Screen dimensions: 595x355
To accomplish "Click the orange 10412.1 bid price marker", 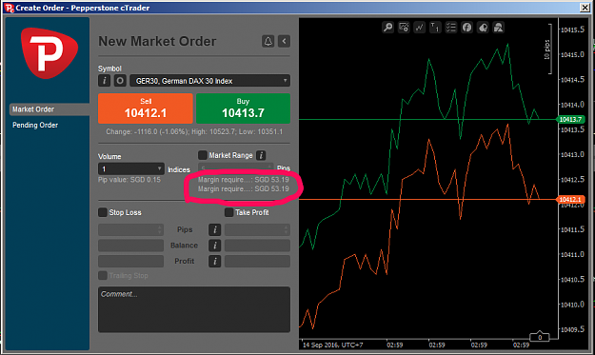I will pos(570,200).
